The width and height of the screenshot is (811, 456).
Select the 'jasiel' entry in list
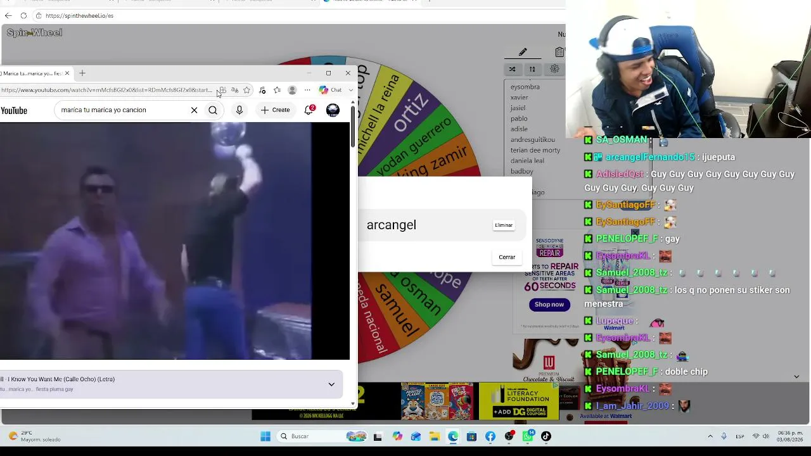pos(518,108)
